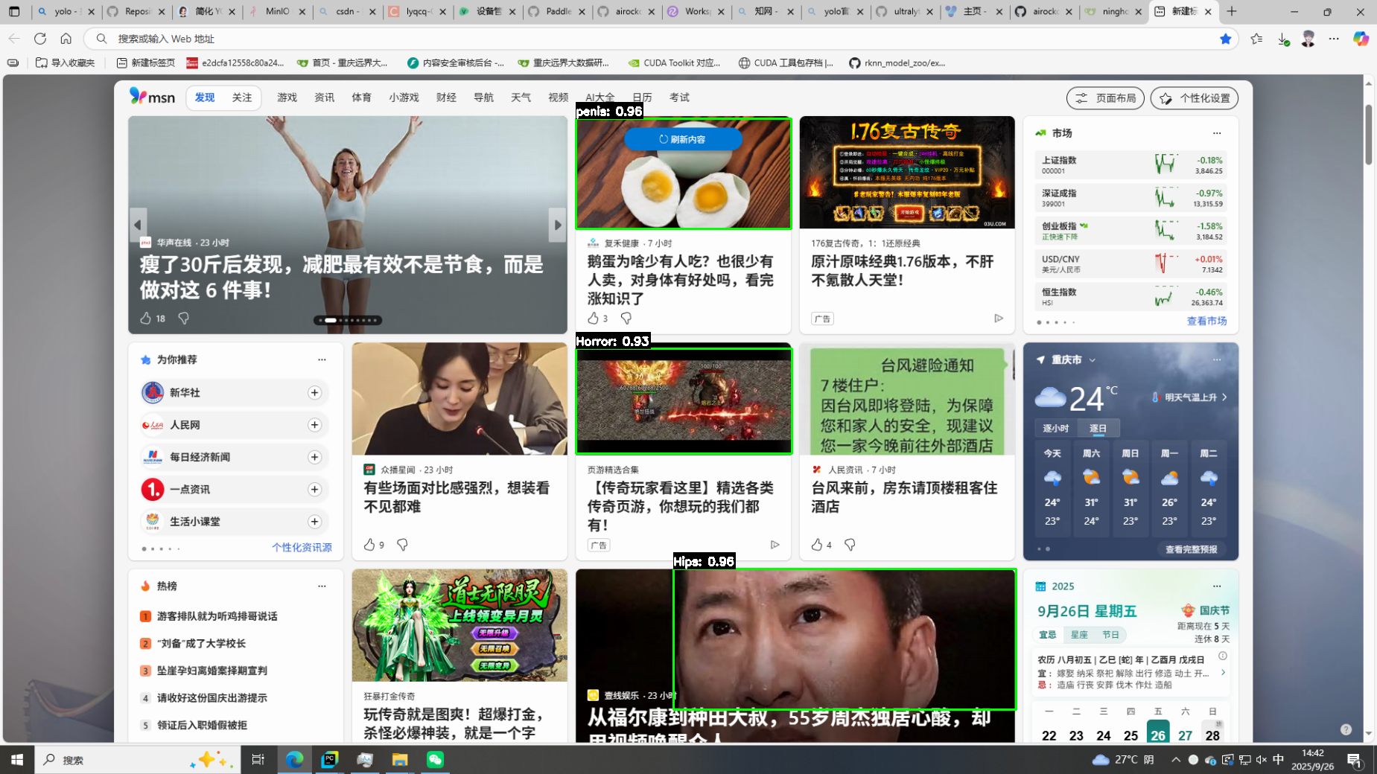This screenshot has height=774, width=1377.
Task: Open the 查看市场 link
Action: [1206, 321]
